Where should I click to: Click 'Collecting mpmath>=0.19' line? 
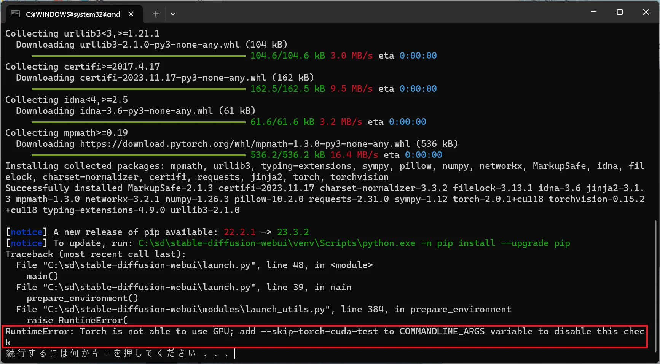coord(67,133)
